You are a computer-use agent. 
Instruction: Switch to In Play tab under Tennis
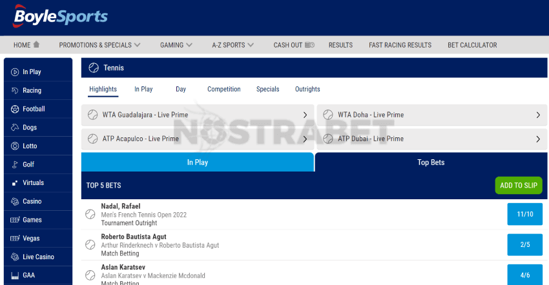(x=143, y=89)
